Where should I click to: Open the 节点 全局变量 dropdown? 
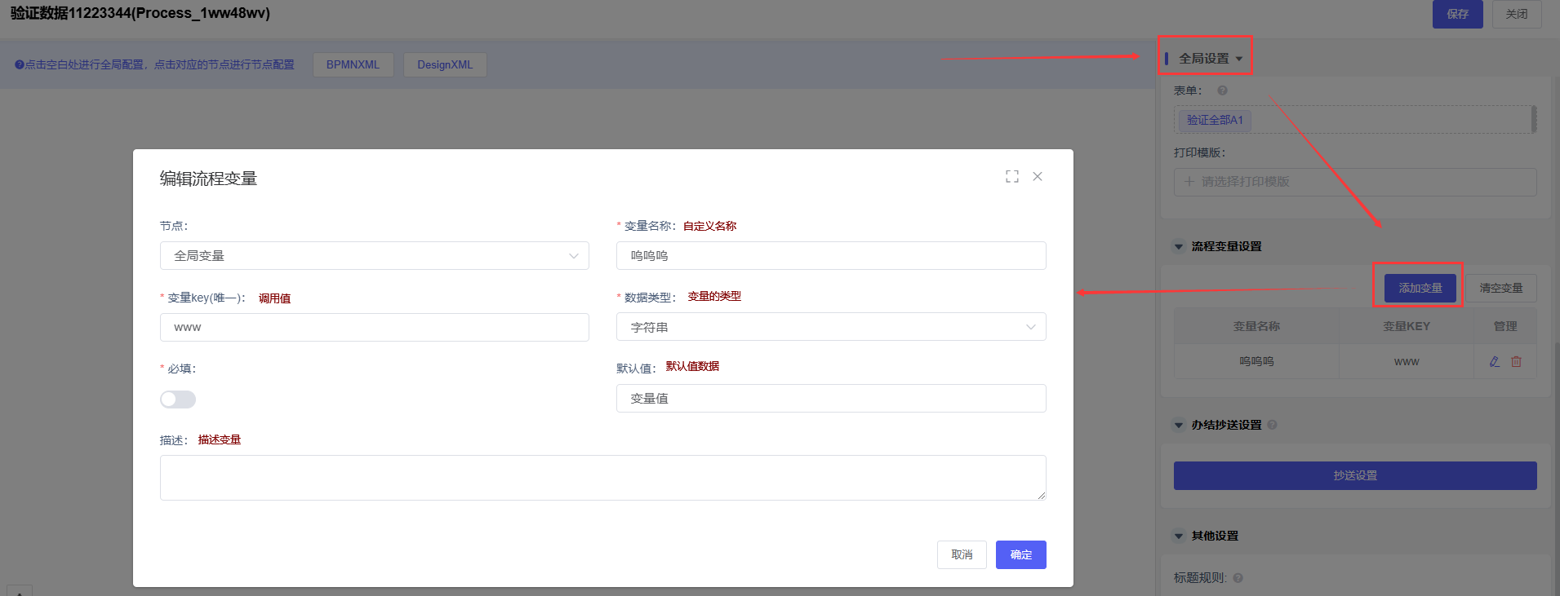pos(374,256)
